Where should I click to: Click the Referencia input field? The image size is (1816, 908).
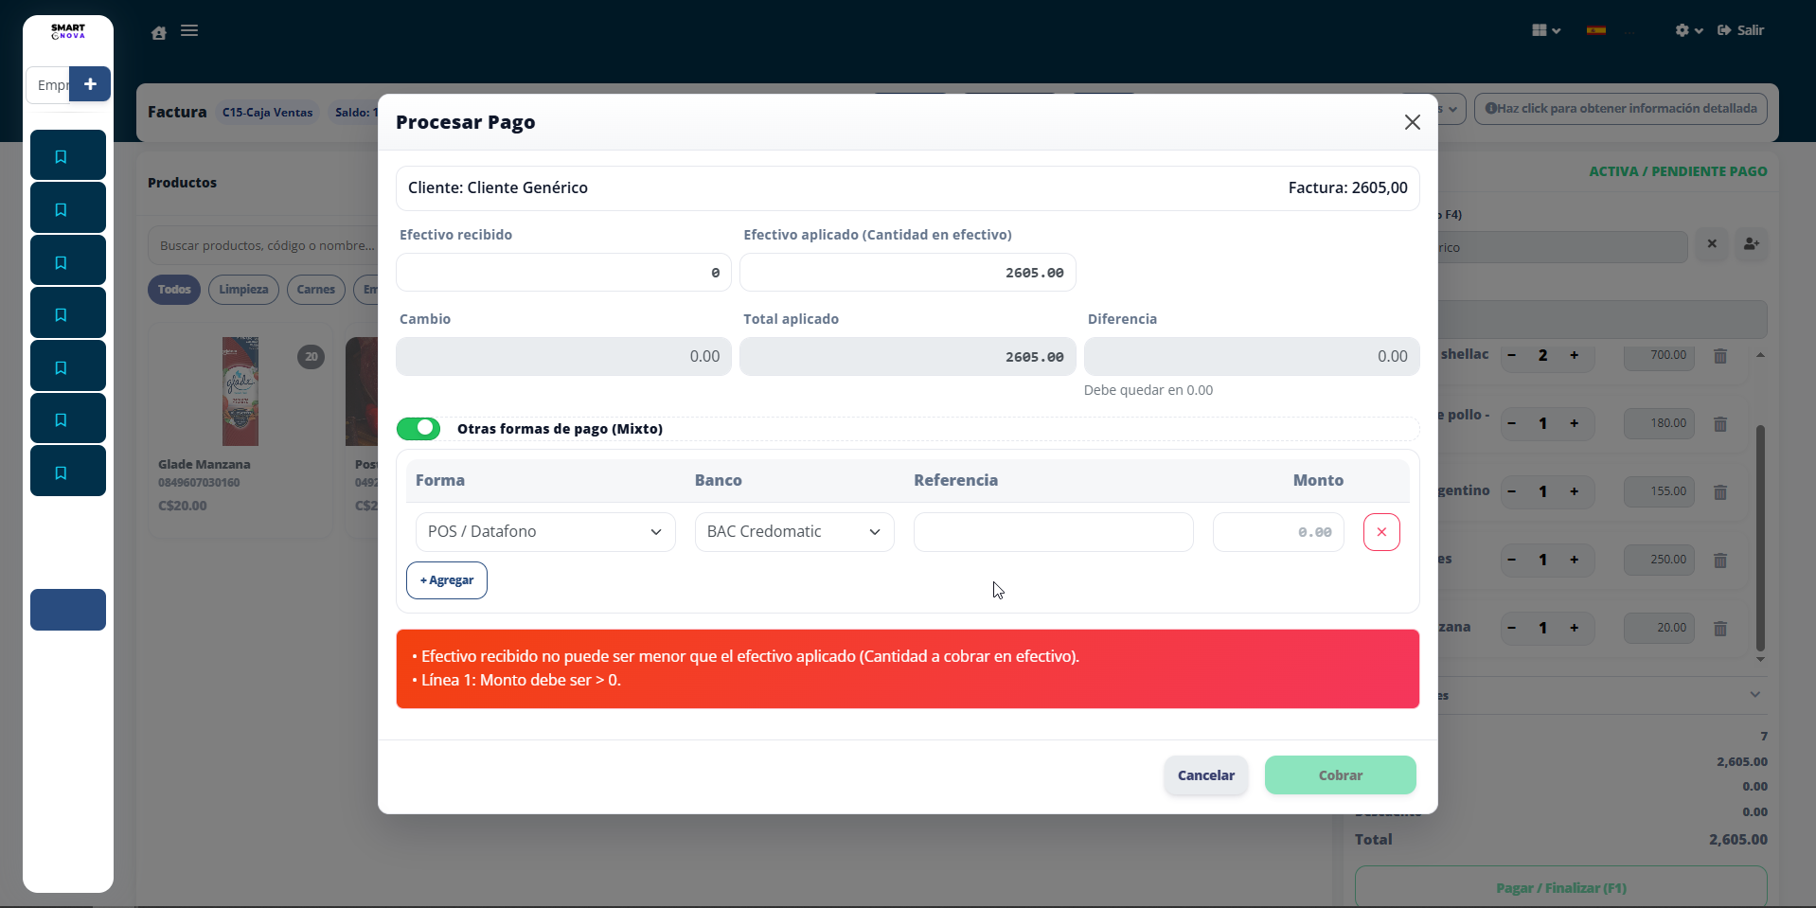click(x=1053, y=532)
